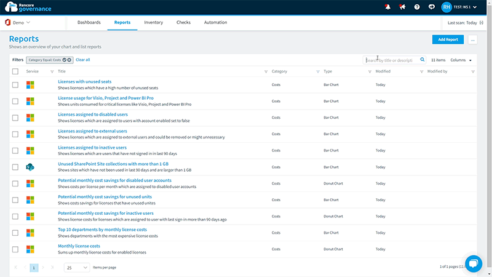Image resolution: width=492 pixels, height=277 pixels.
Task: Open Modified by column filter icon
Action: coord(473,71)
